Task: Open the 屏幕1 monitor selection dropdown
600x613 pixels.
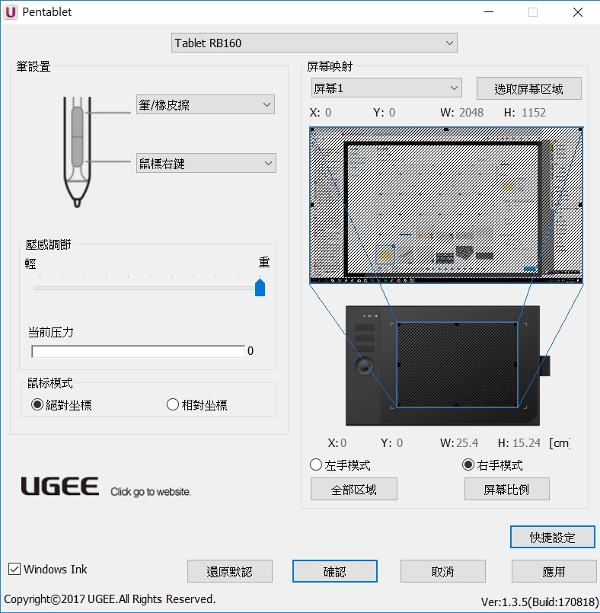Action: pos(386,88)
